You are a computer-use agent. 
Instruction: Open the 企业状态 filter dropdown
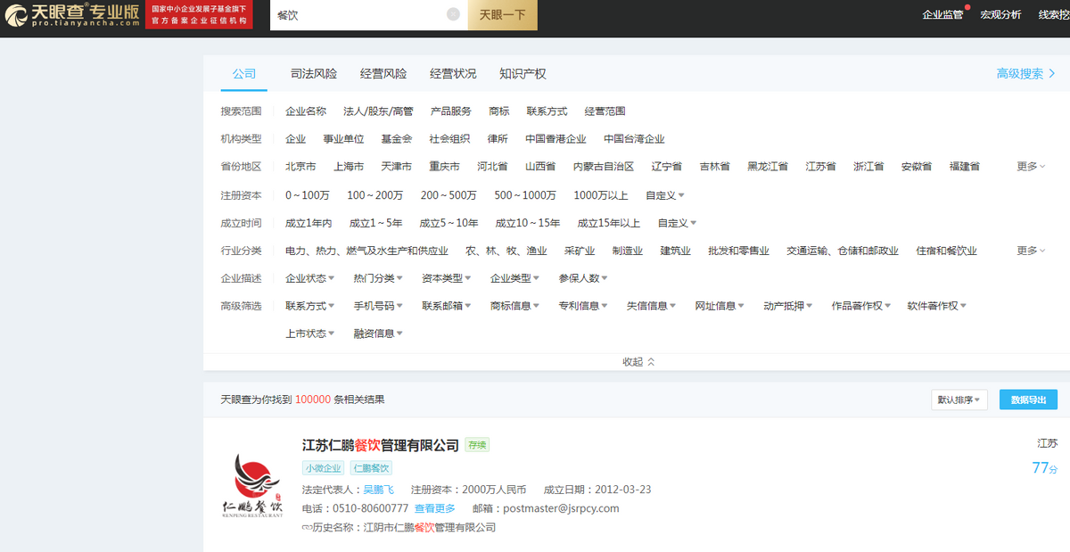[310, 278]
